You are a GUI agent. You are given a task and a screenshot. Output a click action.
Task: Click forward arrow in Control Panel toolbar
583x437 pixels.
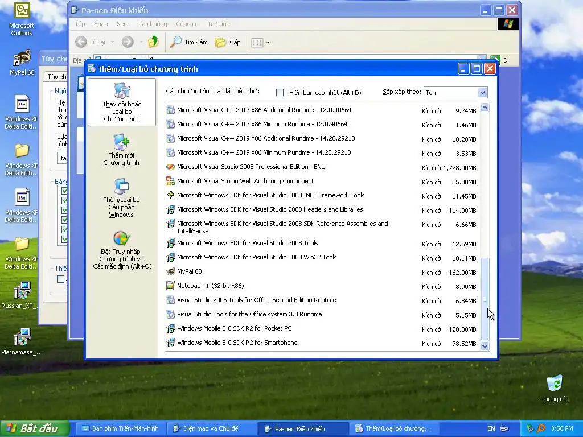pyautogui.click(x=128, y=42)
